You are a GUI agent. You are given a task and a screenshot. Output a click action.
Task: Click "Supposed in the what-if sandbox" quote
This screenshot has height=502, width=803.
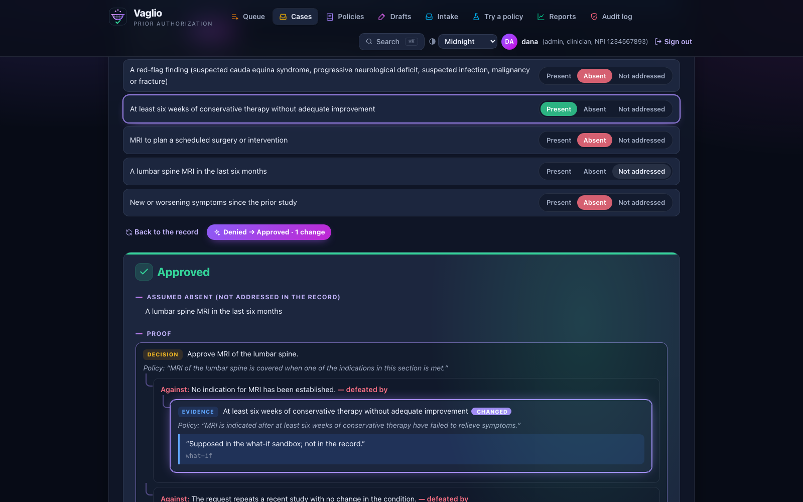pos(275,444)
